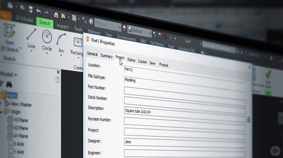The height and width of the screenshot is (158, 283).
Task: Switch to the Summary tab
Action: tap(107, 56)
